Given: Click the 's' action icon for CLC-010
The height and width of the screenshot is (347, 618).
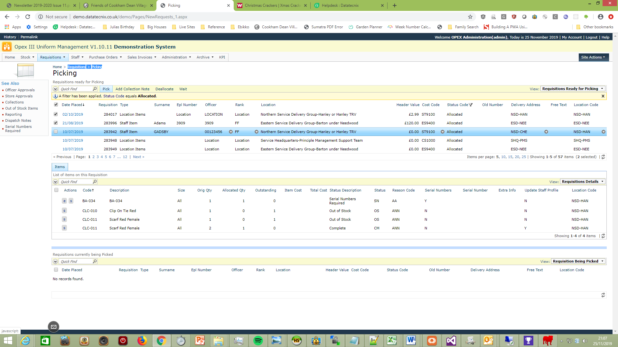Looking at the screenshot, I should tap(64, 211).
